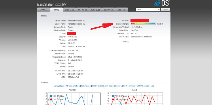The image size is (212, 105).
Task: Click the Monitor section heading
Action: [x=44, y=83]
